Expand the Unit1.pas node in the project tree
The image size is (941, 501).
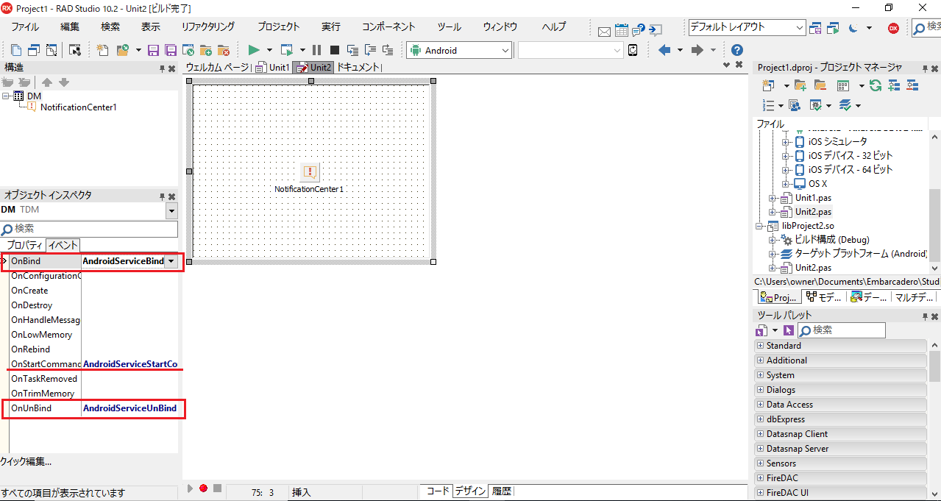pyautogui.click(x=773, y=198)
